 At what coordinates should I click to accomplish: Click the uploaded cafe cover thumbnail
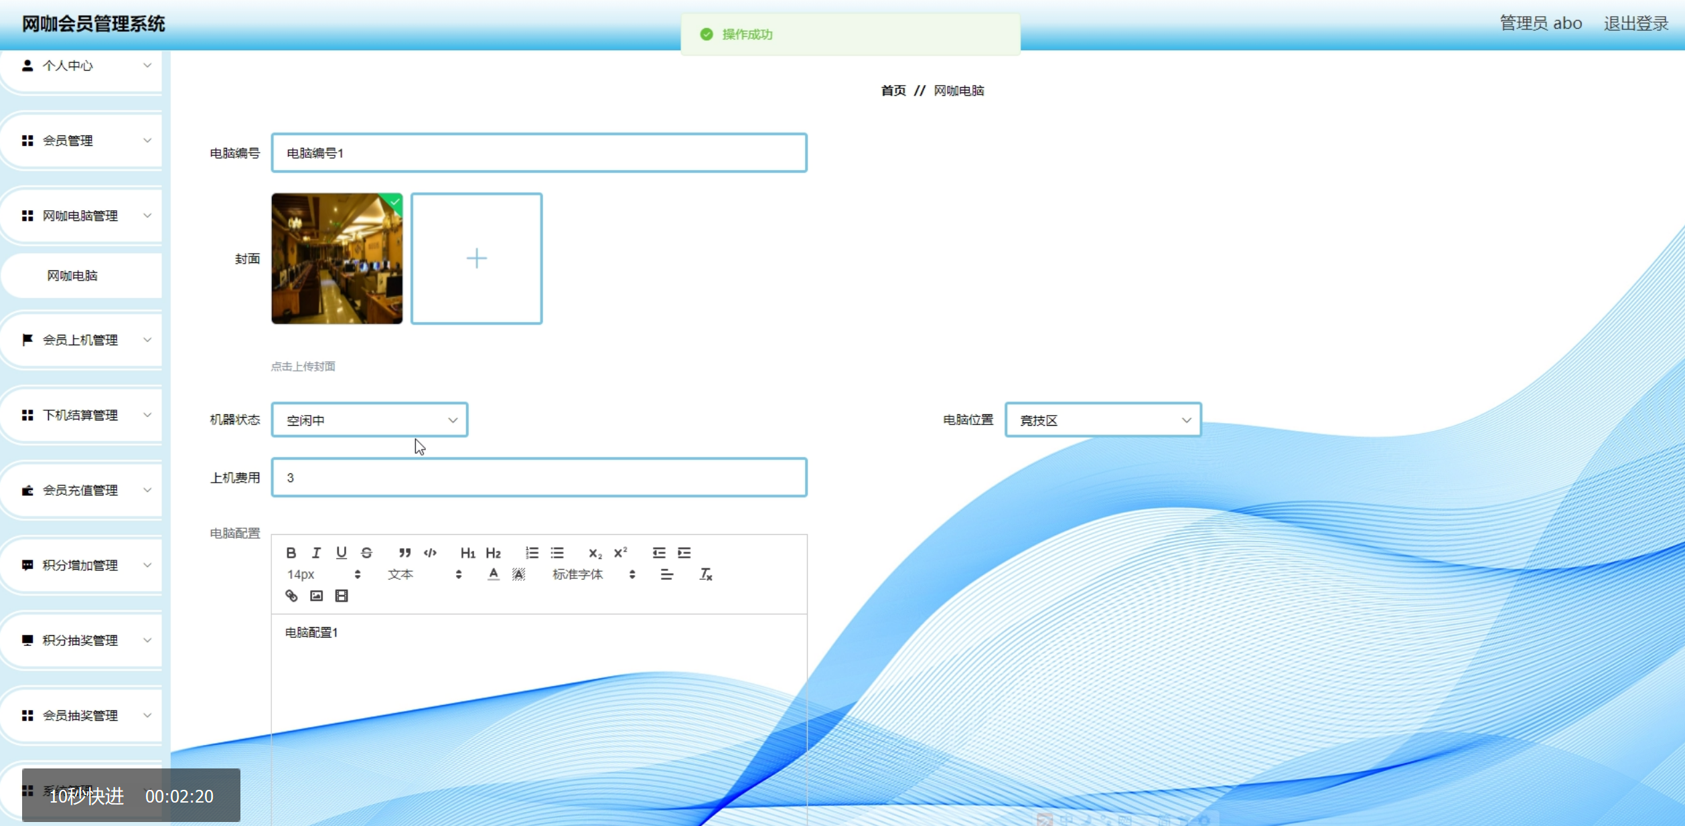pos(337,258)
